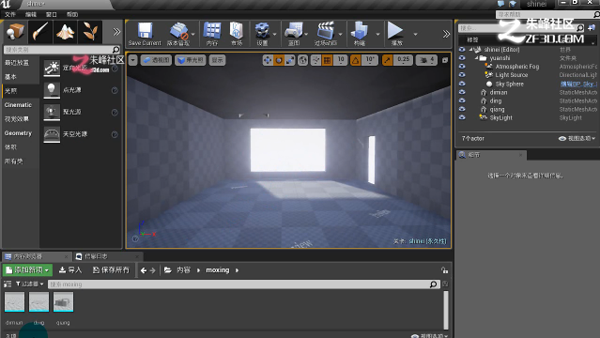Open the Blueprints dropdown arrow
The image size is (600, 338).
click(x=306, y=34)
